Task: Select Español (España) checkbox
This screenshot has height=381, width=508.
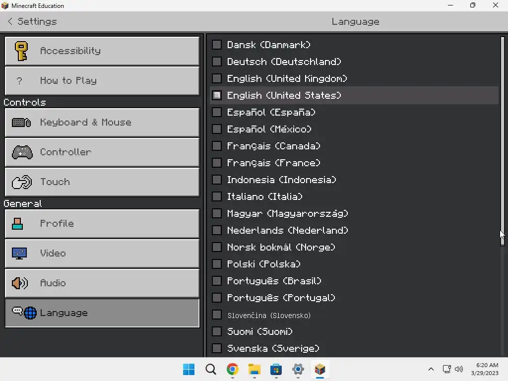Action: pyautogui.click(x=217, y=112)
